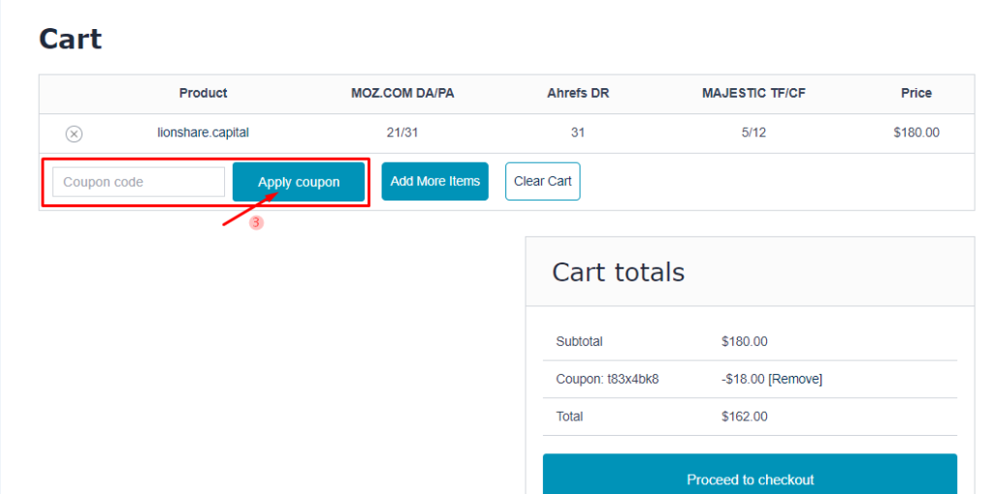993x494 pixels.
Task: Proceed to checkout
Action: tap(750, 479)
